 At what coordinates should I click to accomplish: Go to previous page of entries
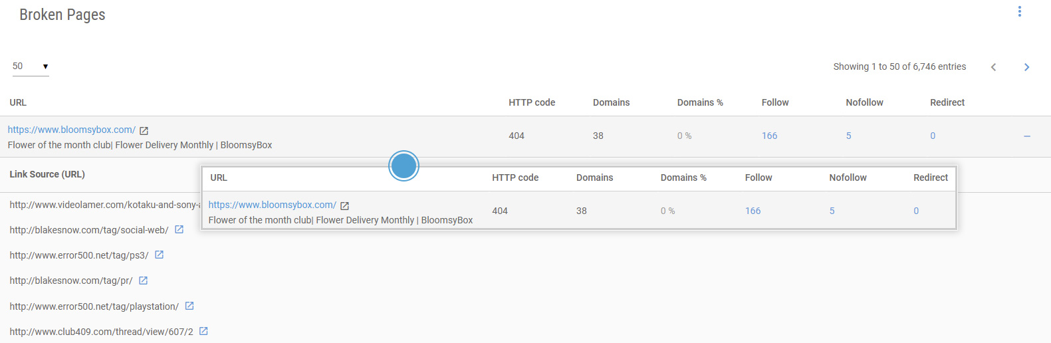coord(993,67)
